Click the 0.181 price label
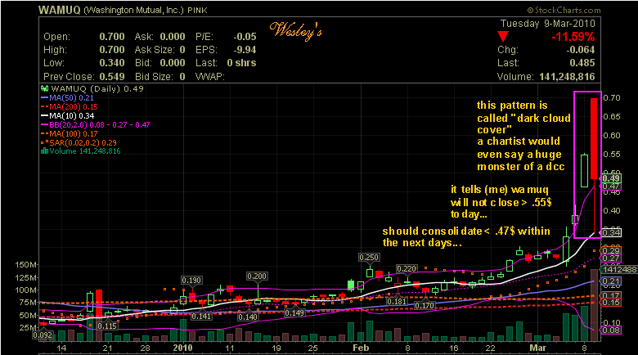The height and width of the screenshot is (355, 638). [397, 301]
